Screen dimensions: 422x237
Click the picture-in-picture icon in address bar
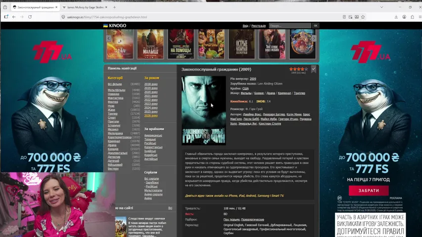(x=357, y=17)
